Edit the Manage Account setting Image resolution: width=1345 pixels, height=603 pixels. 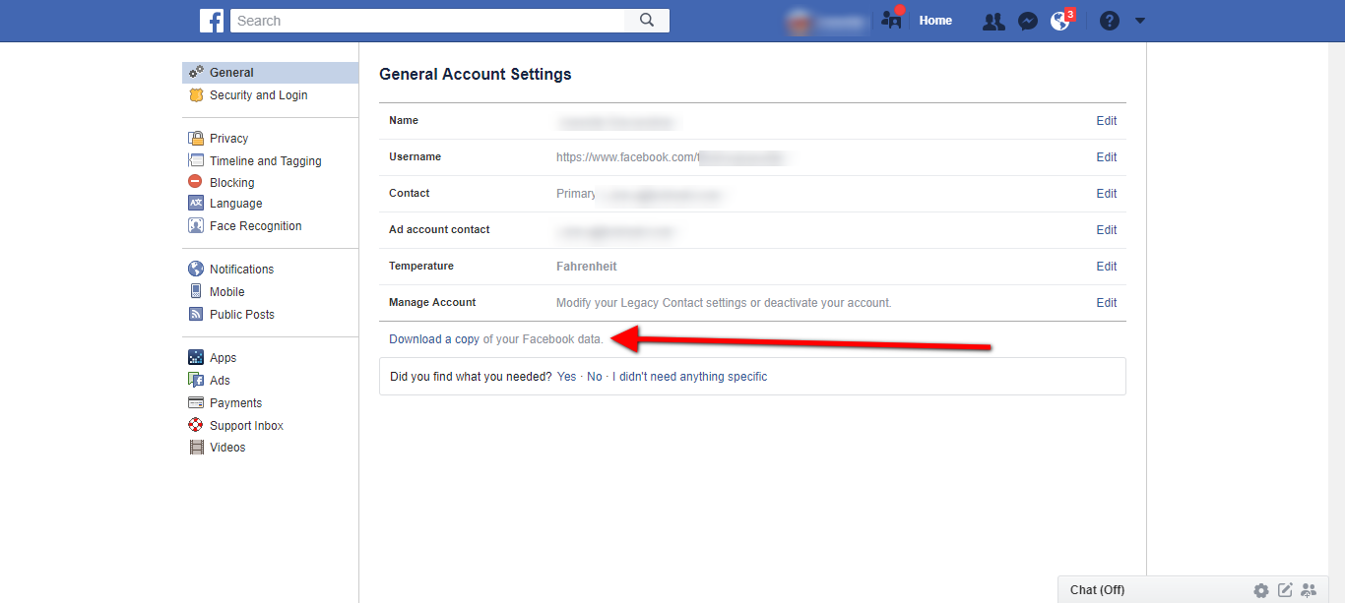click(1107, 303)
